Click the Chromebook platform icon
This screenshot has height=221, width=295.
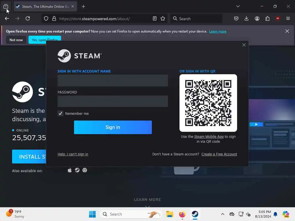click(x=85, y=170)
